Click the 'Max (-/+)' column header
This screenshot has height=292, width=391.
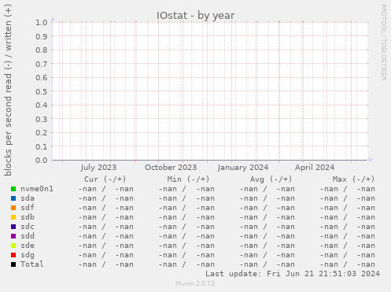click(353, 179)
